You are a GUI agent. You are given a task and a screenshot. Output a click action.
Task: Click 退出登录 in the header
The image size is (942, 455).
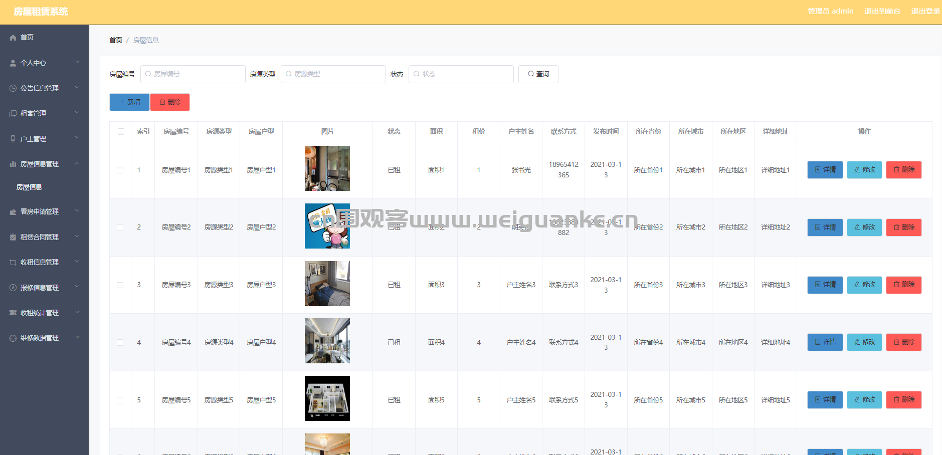tap(925, 11)
